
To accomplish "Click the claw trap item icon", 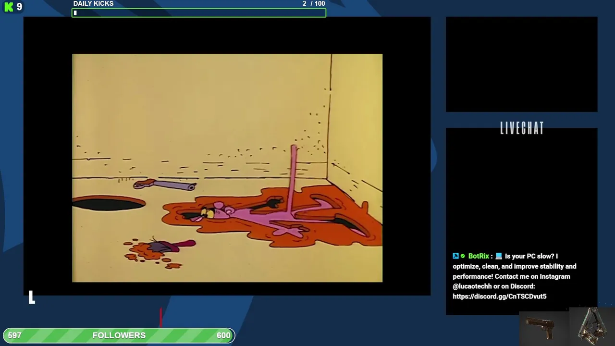I will [592, 325].
